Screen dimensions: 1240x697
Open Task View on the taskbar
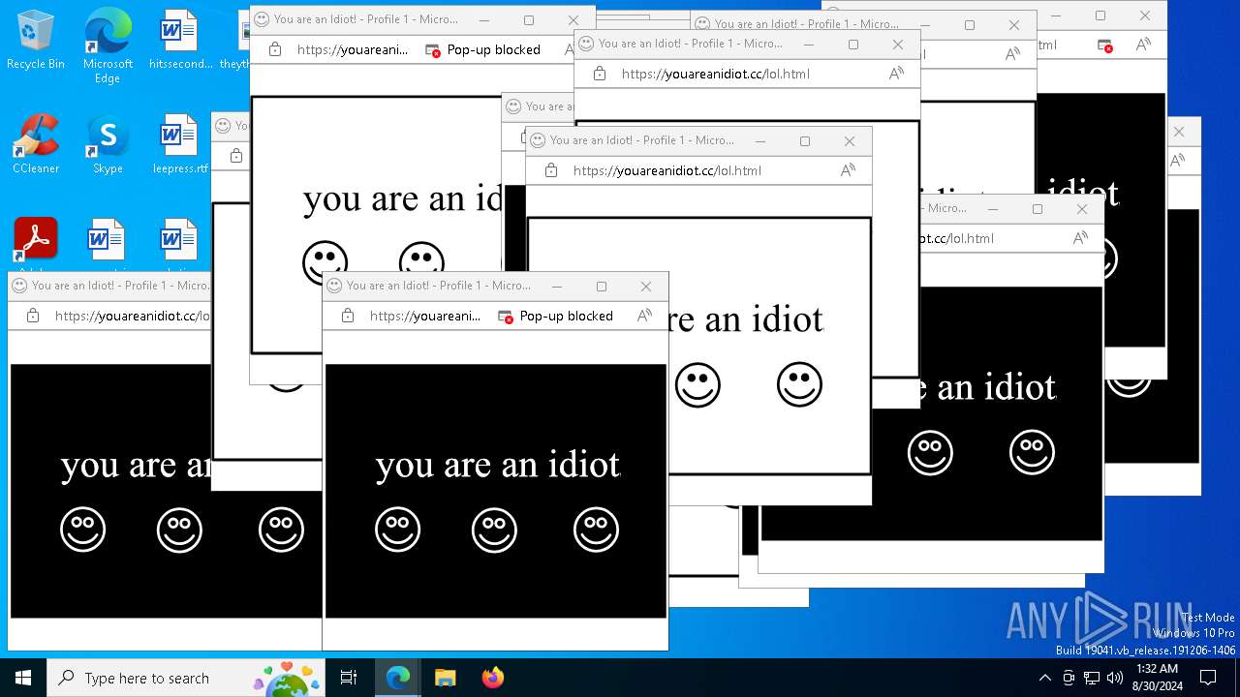click(x=349, y=678)
